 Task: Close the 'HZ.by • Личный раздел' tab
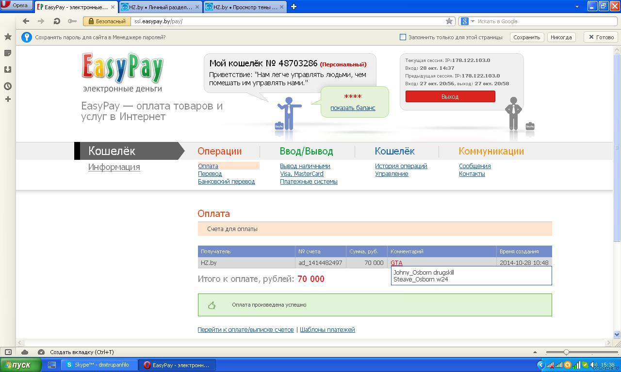point(197,7)
